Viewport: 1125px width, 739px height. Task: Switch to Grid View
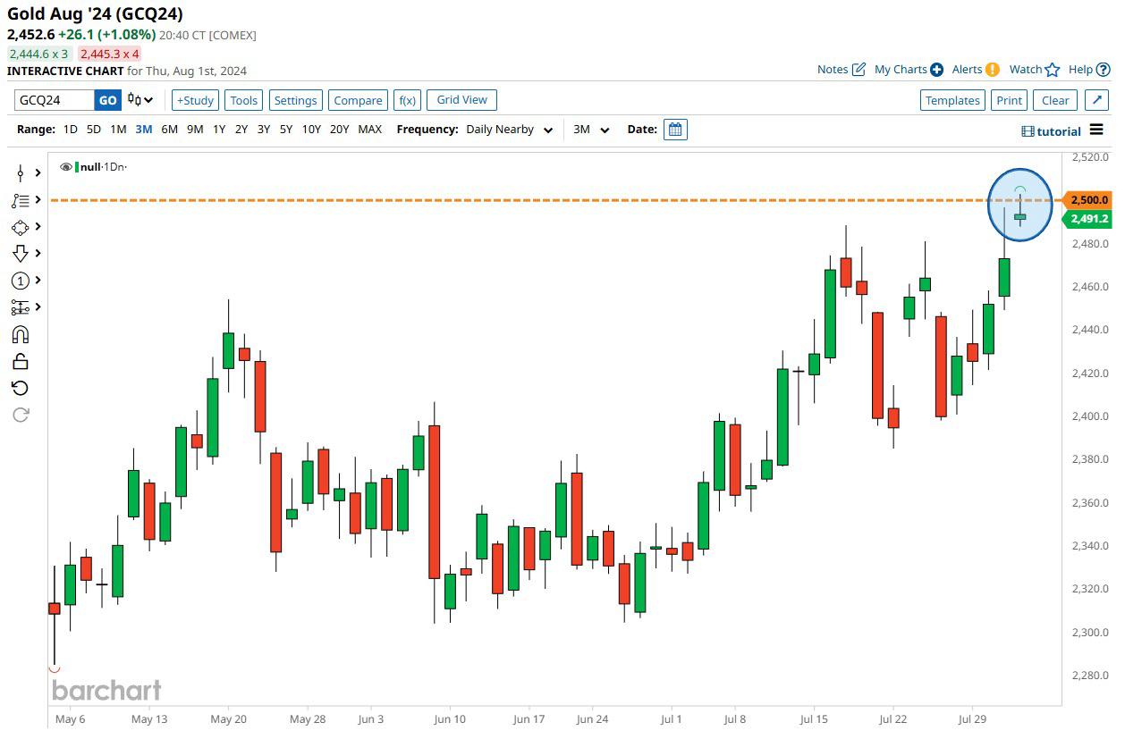pos(462,100)
